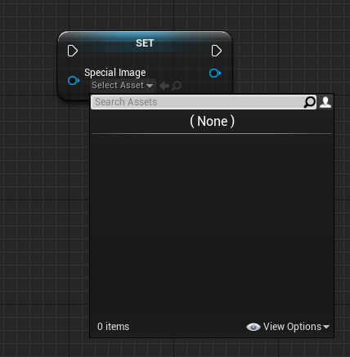Click the Special Image blue input pin
This screenshot has width=350, height=357.
pyautogui.click(x=74, y=81)
